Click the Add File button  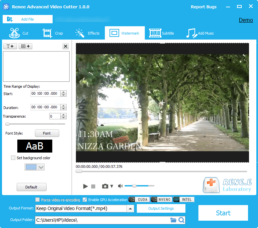pos(28,19)
